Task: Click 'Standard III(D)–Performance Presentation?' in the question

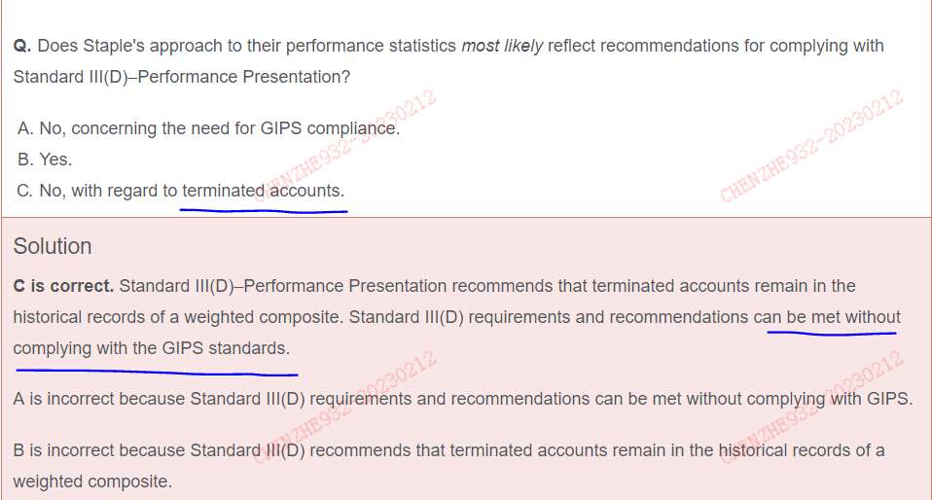Action: click(182, 77)
